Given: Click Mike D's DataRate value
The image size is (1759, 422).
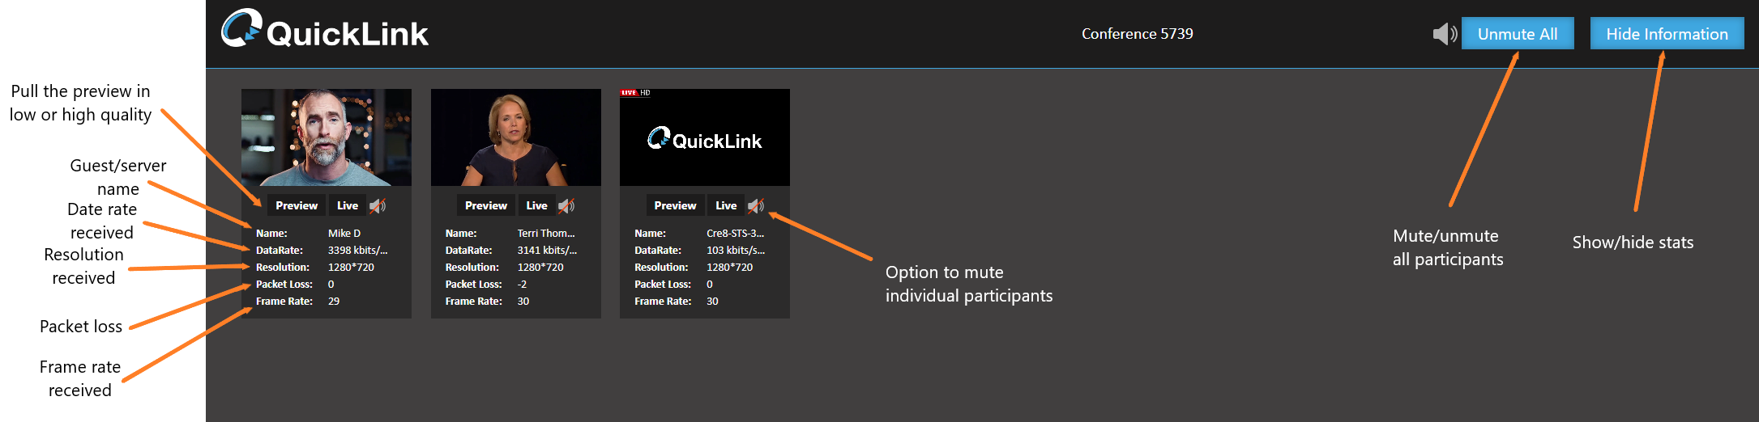Looking at the screenshot, I should point(357,251).
